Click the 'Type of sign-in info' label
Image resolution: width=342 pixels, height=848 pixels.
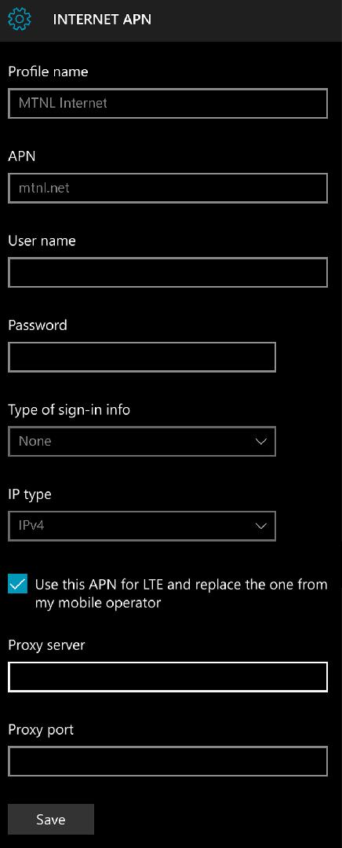[x=69, y=410]
